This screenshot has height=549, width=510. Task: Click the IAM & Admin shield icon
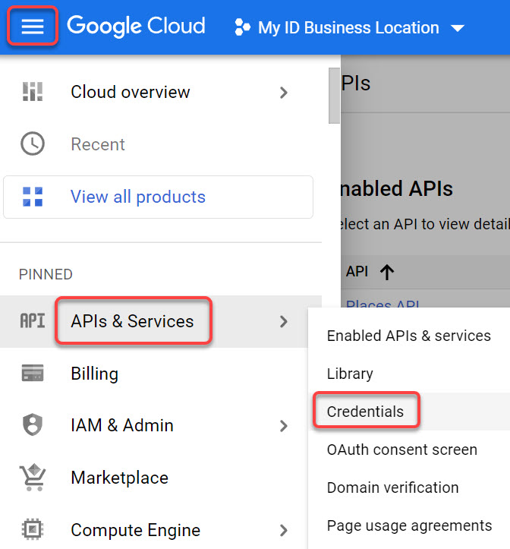(x=33, y=426)
